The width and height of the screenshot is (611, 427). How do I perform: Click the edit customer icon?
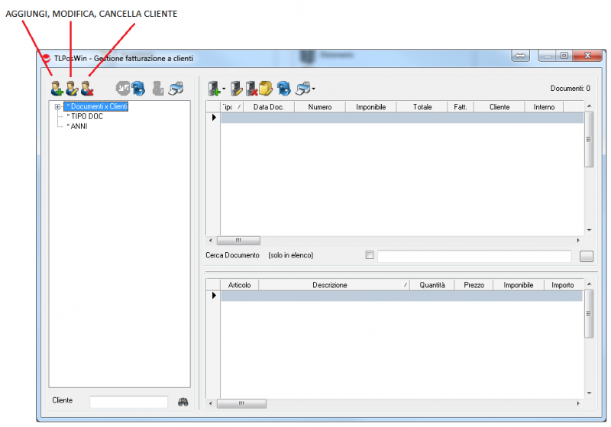(72, 89)
